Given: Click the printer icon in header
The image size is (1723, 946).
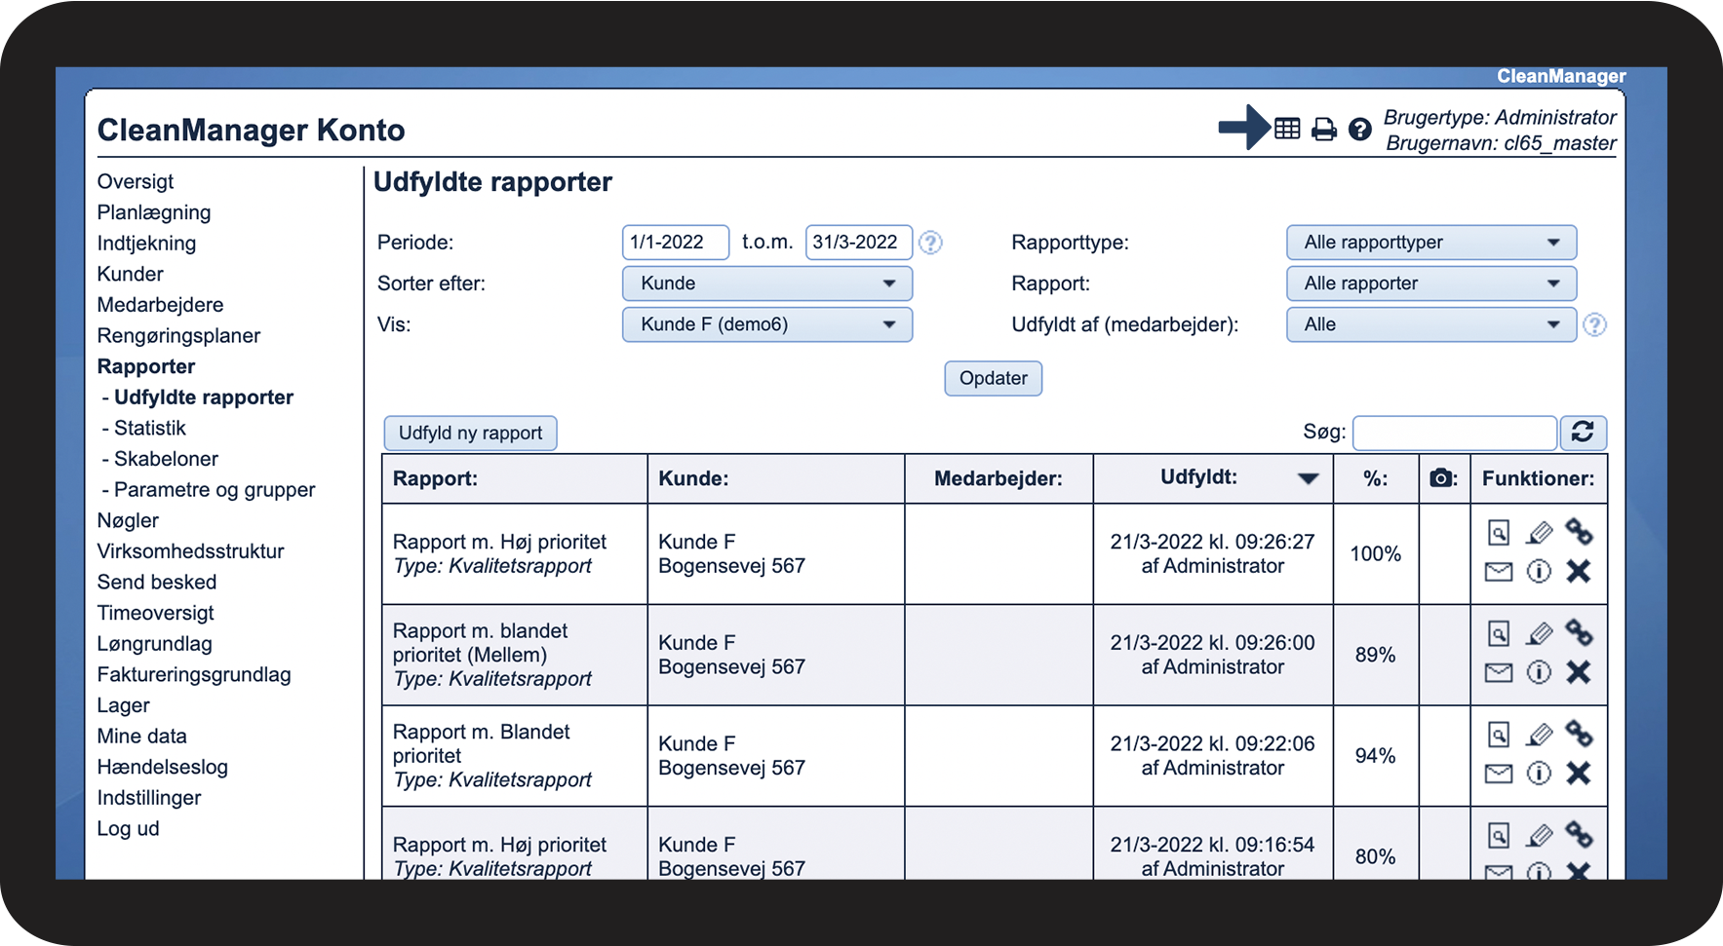Looking at the screenshot, I should [x=1323, y=129].
